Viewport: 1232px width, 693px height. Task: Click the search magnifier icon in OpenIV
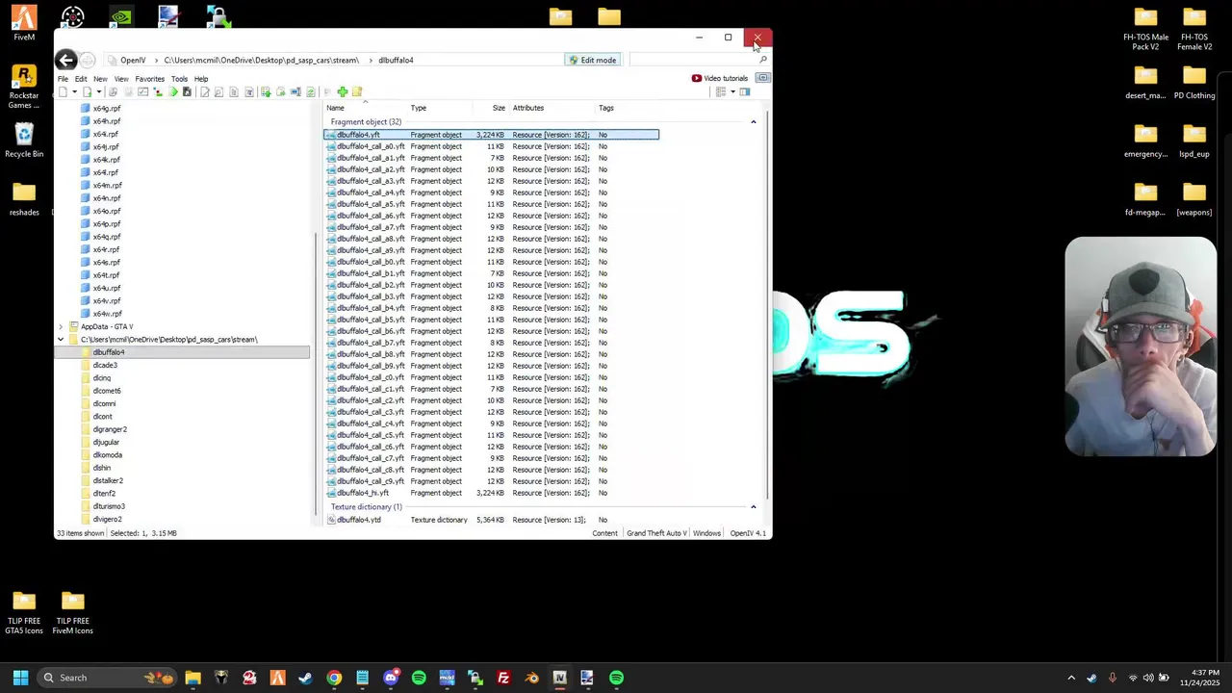763,60
